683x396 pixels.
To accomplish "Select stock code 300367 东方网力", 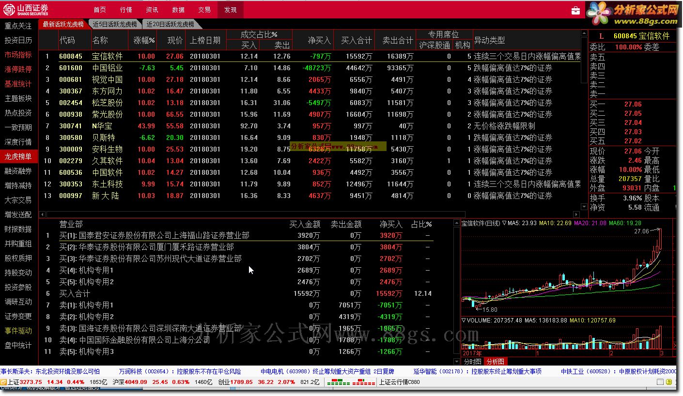I will click(310, 91).
